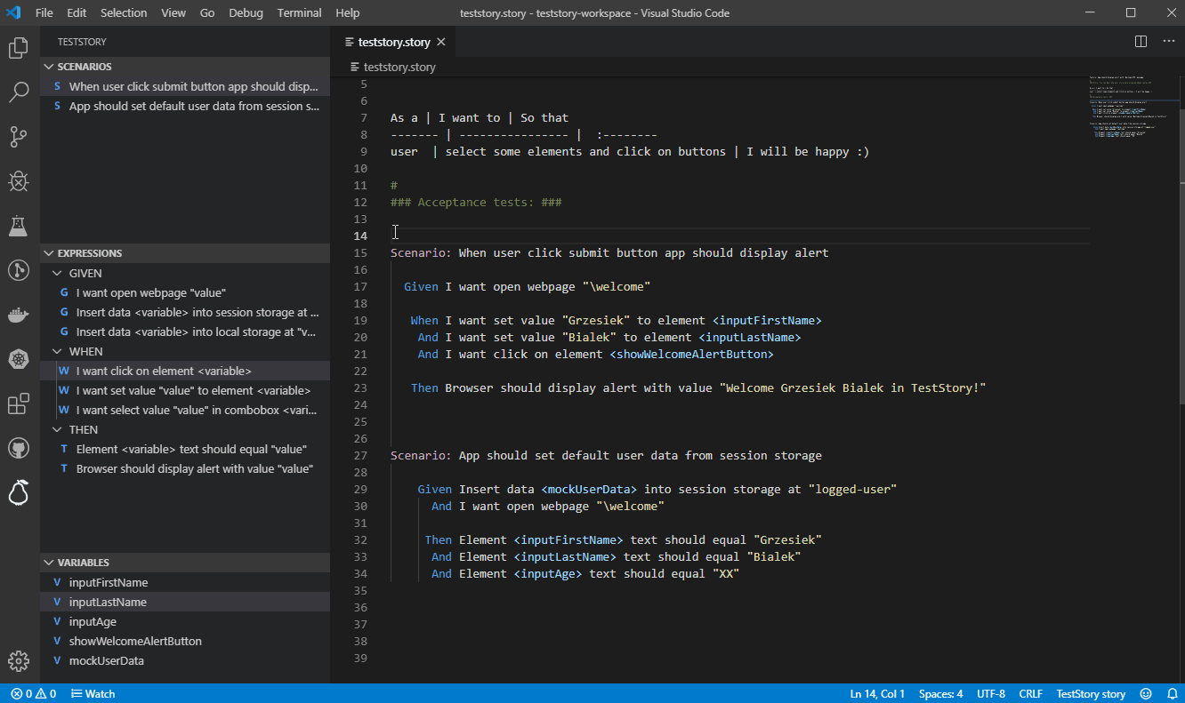Collapse the WHEN group
The image size is (1185, 703).
pos(185,352)
